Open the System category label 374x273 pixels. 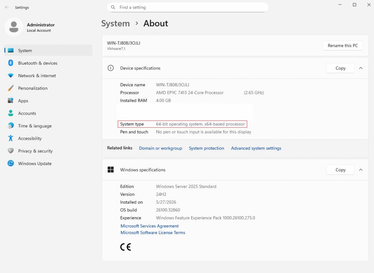(25, 50)
